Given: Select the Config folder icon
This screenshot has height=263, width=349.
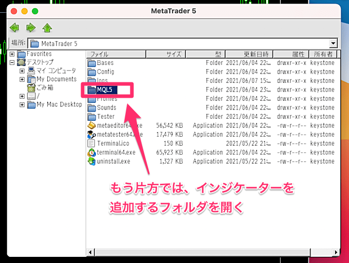Looking at the screenshot, I should 91,72.
